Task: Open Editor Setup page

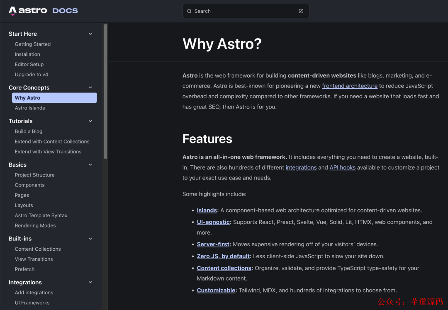Action: [29, 65]
